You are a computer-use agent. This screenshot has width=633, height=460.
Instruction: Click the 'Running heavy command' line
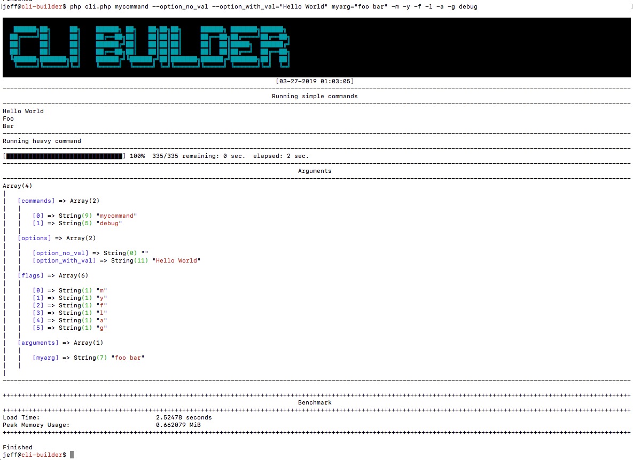click(42, 141)
